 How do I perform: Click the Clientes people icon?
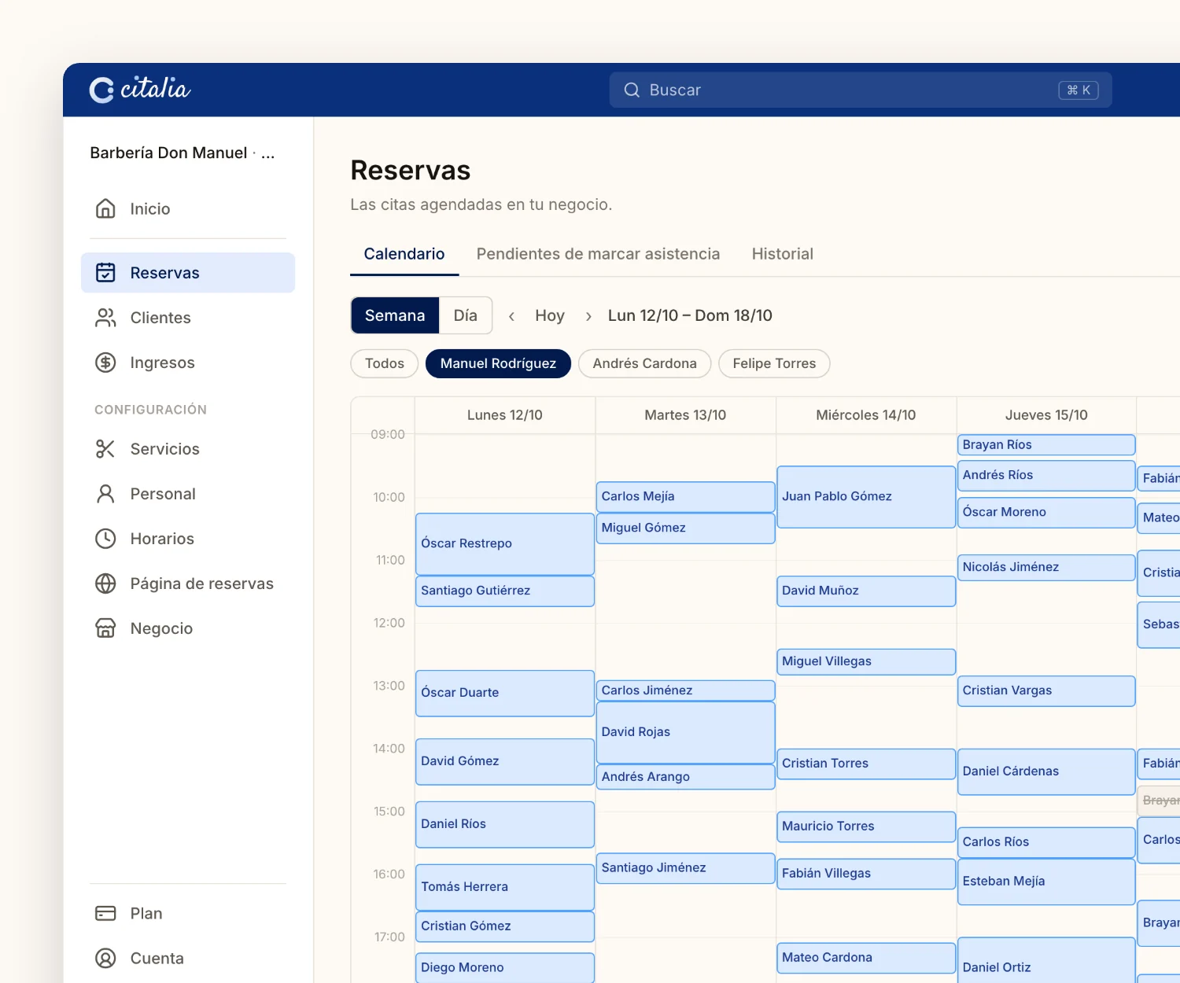[105, 318]
